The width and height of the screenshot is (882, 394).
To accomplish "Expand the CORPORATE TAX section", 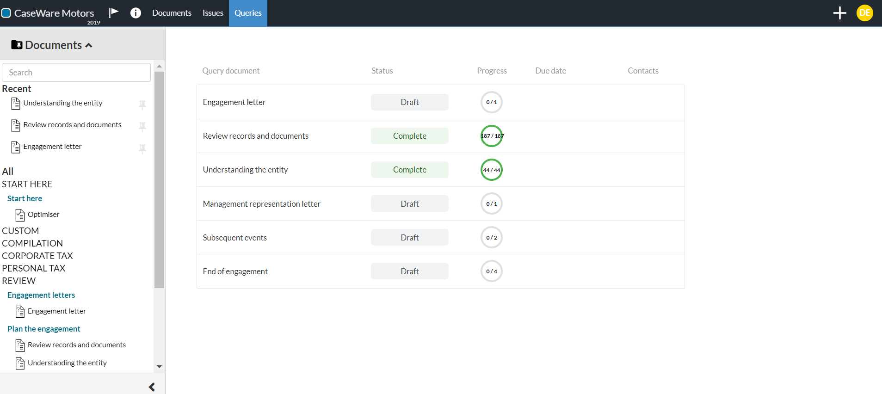I will [x=37, y=256].
